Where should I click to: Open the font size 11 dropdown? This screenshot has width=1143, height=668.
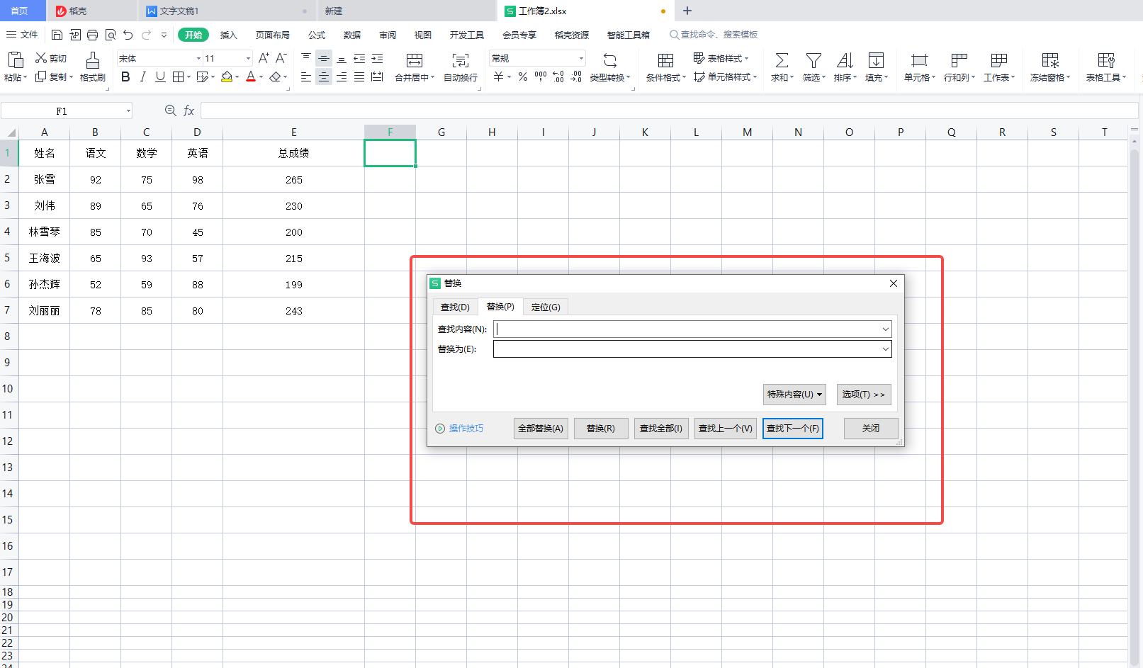248,59
